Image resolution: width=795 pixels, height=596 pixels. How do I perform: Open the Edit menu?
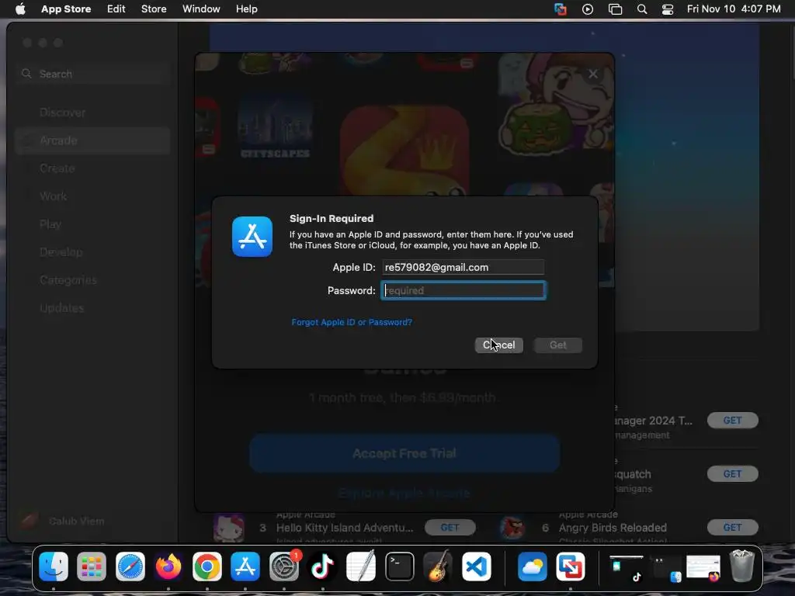click(x=116, y=9)
